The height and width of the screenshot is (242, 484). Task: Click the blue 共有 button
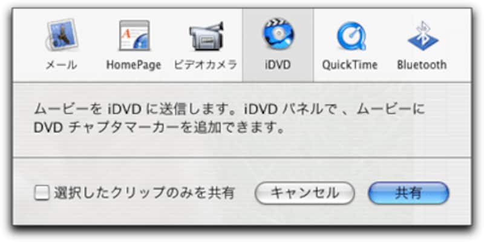408,193
